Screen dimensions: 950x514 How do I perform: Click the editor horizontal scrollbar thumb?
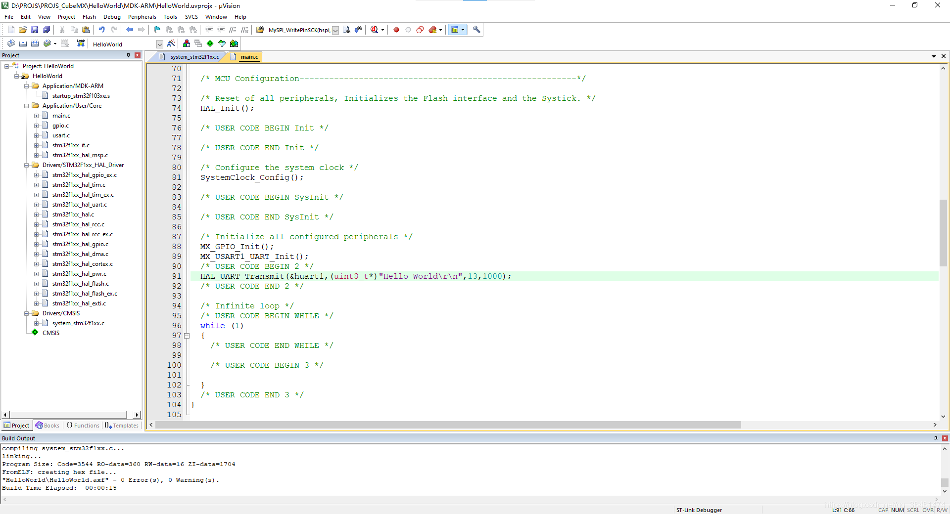448,425
